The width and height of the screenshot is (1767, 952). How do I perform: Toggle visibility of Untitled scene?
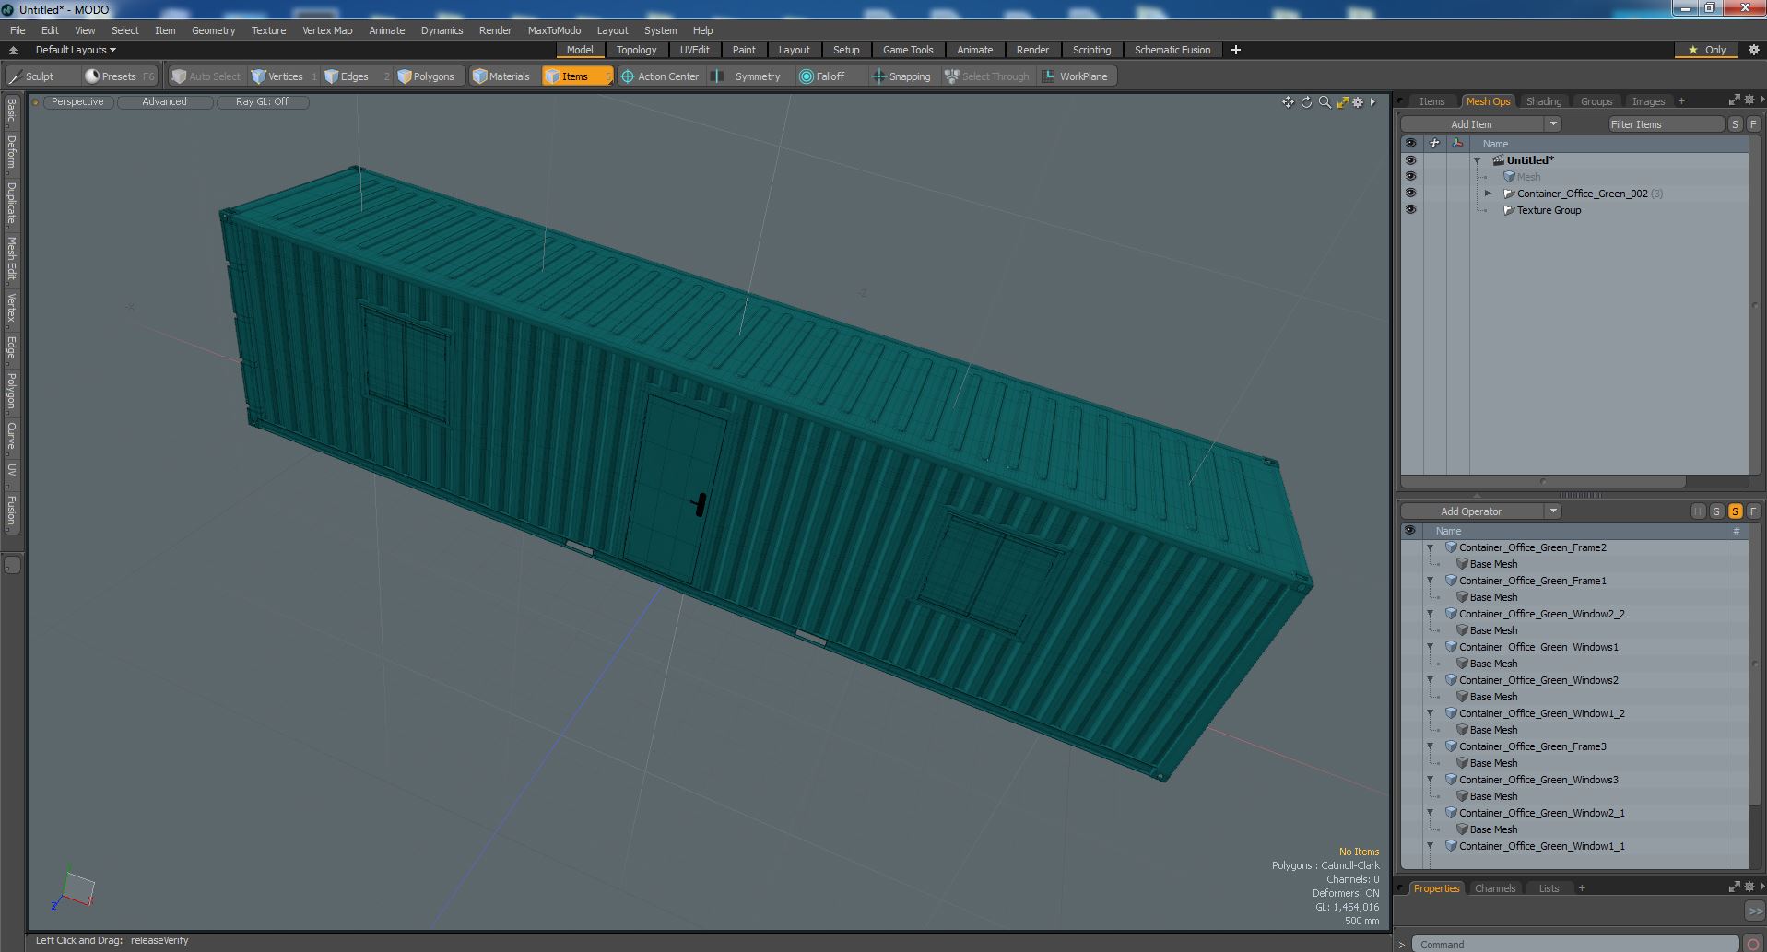[x=1410, y=160]
